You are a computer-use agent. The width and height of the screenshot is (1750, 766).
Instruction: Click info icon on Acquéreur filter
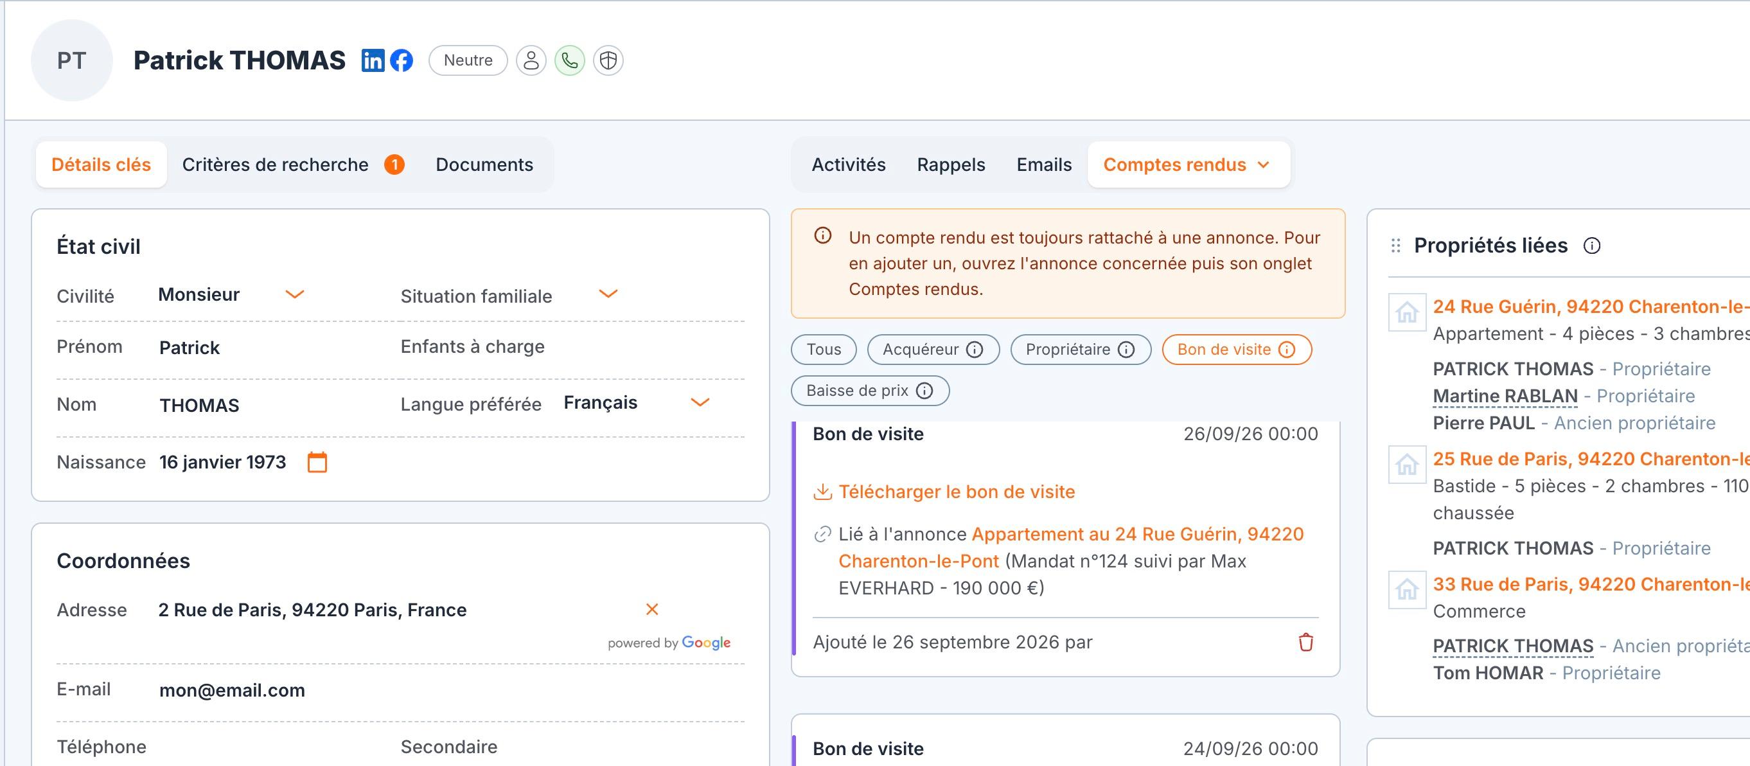point(975,350)
